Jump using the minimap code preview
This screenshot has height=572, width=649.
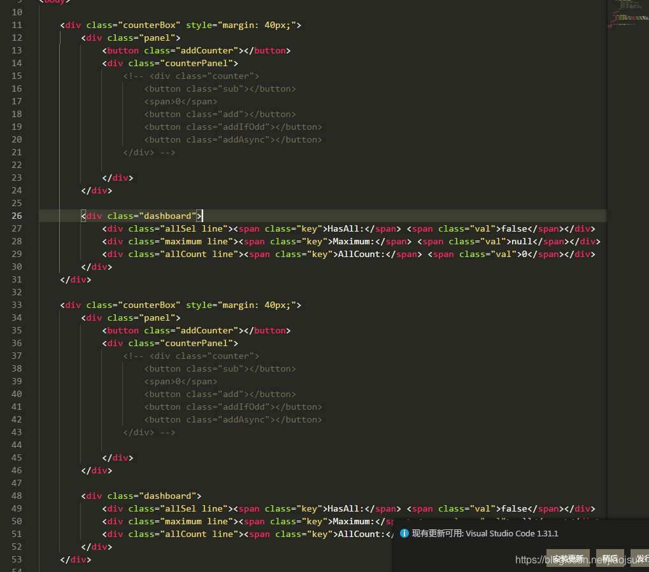pyautogui.click(x=628, y=15)
